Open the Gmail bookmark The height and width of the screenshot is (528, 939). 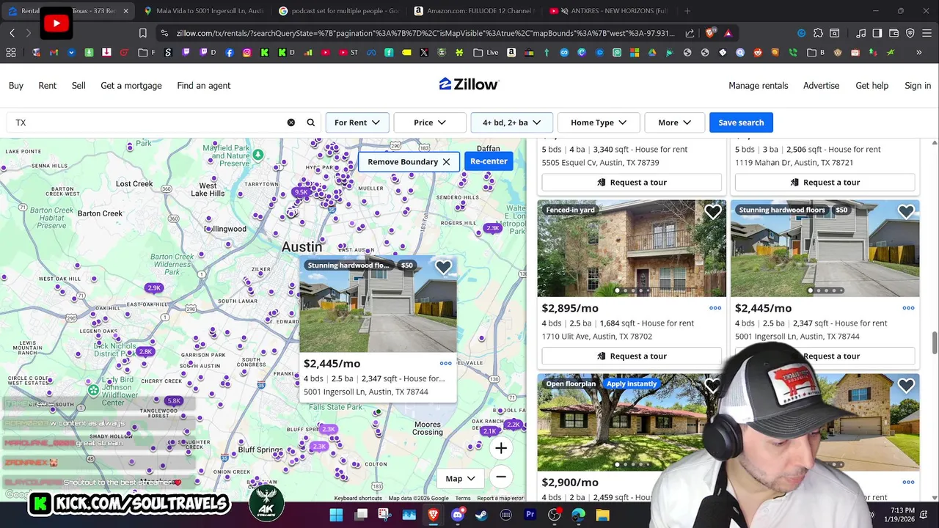tap(54, 53)
